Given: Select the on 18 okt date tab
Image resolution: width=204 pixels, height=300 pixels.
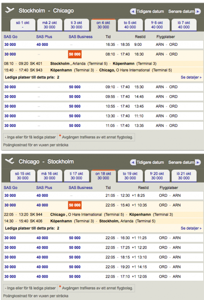Looking at the screenshot, I should [103, 176].
